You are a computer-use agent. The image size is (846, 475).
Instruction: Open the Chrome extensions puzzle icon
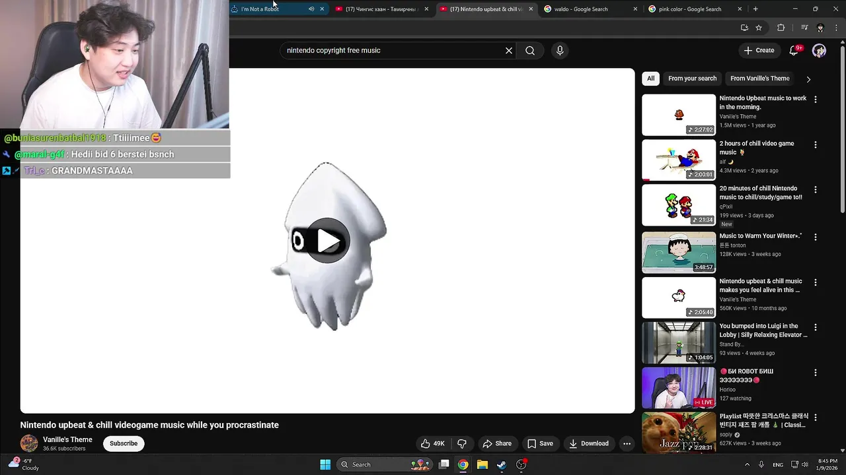pyautogui.click(x=781, y=28)
